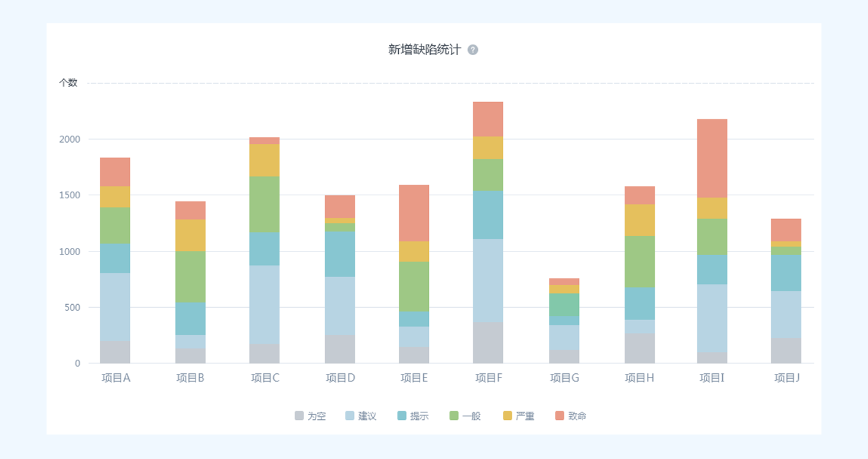Screen dimensions: 868x459
Task: Click the teal 提示 segment of 项目D bar
Action: (x=340, y=254)
